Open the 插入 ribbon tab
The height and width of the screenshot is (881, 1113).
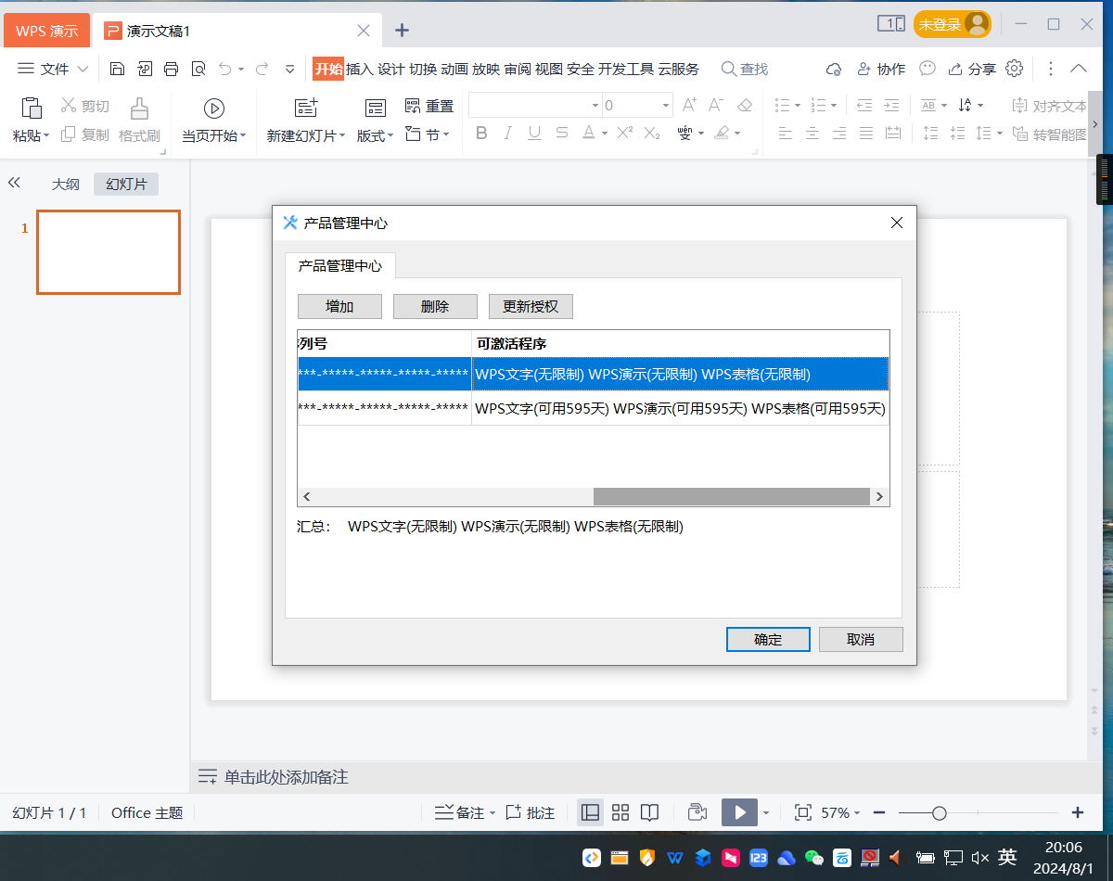click(359, 69)
